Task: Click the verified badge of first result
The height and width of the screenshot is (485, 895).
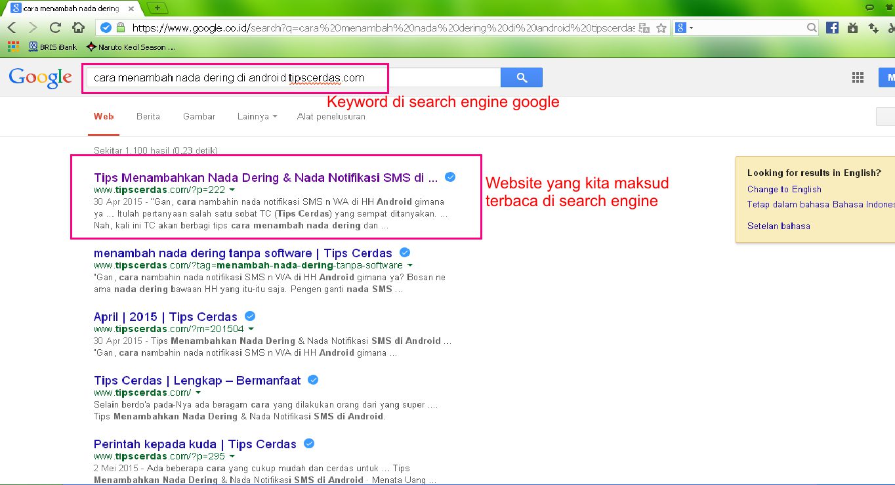Action: pyautogui.click(x=450, y=177)
